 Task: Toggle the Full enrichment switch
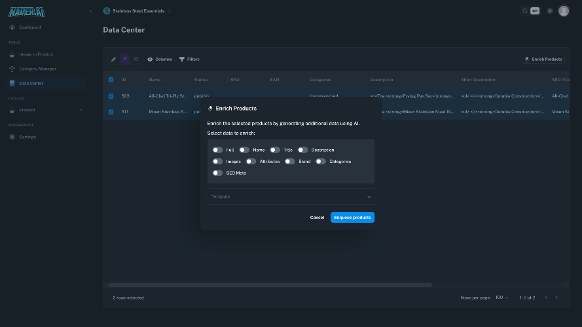tap(217, 150)
